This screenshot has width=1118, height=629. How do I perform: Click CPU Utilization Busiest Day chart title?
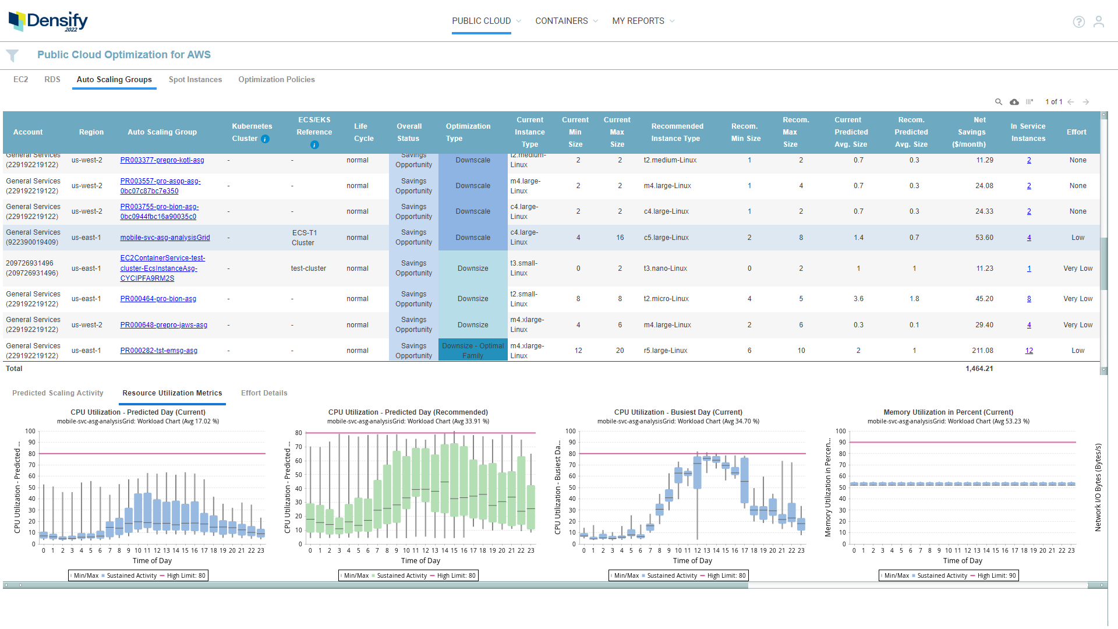[x=678, y=412]
